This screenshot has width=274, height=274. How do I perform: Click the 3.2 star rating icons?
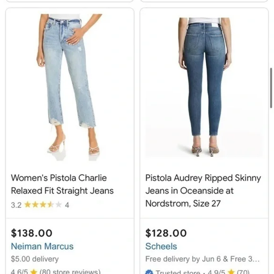tap(43, 205)
